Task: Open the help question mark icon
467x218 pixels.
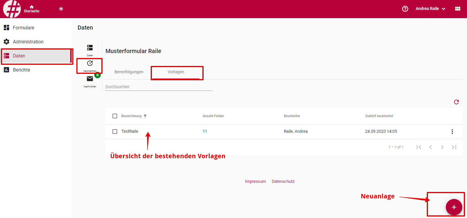Action: [405, 9]
